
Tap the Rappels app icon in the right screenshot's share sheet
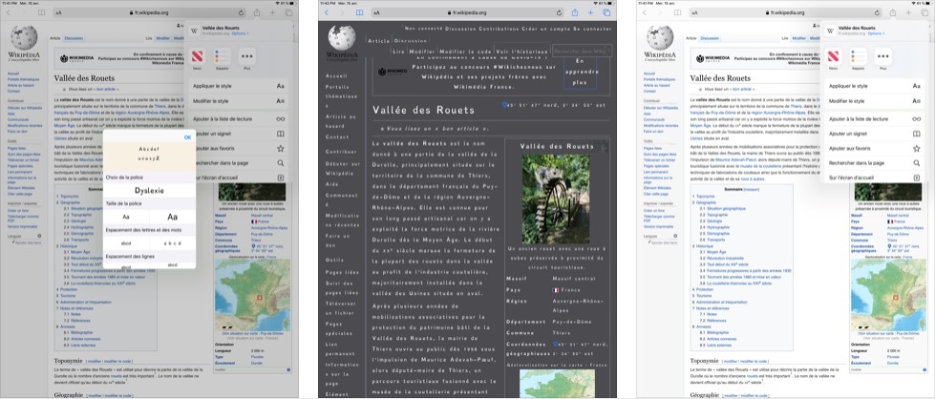pyautogui.click(x=858, y=56)
